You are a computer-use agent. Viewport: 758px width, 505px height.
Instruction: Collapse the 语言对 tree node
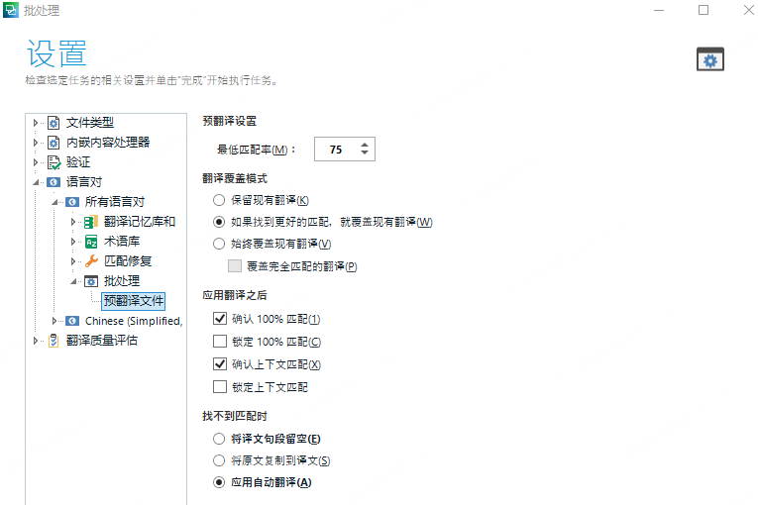tap(36, 182)
